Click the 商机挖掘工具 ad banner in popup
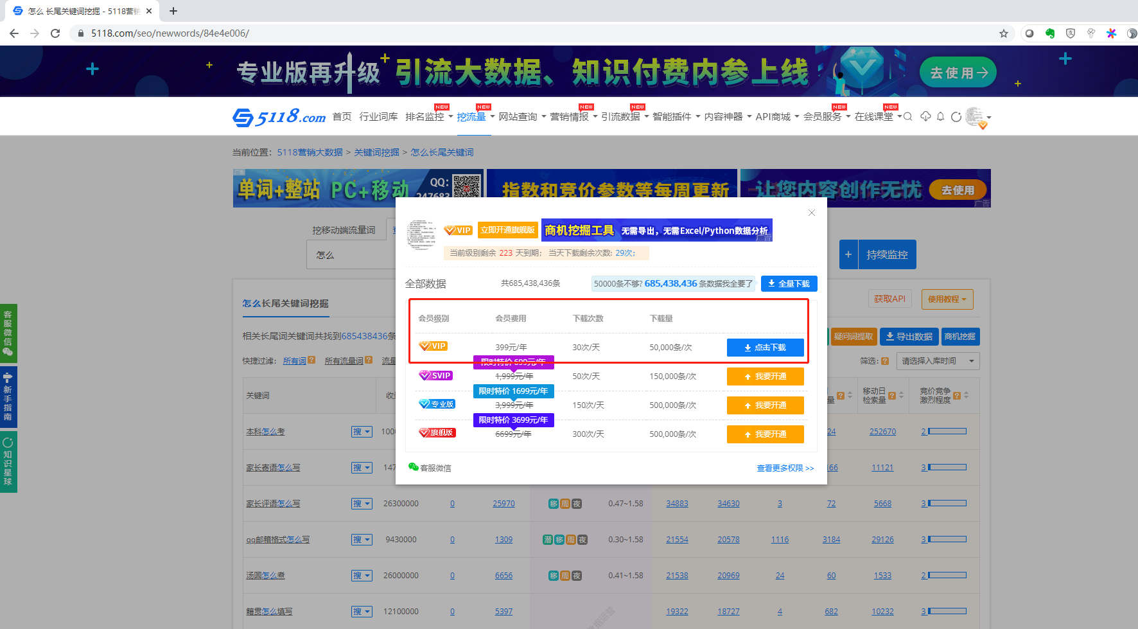 656,230
